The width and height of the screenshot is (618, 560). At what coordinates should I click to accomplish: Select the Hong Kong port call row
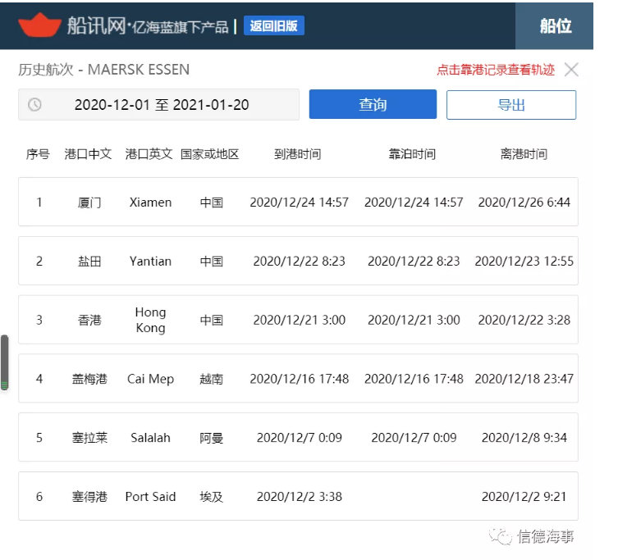point(298,320)
